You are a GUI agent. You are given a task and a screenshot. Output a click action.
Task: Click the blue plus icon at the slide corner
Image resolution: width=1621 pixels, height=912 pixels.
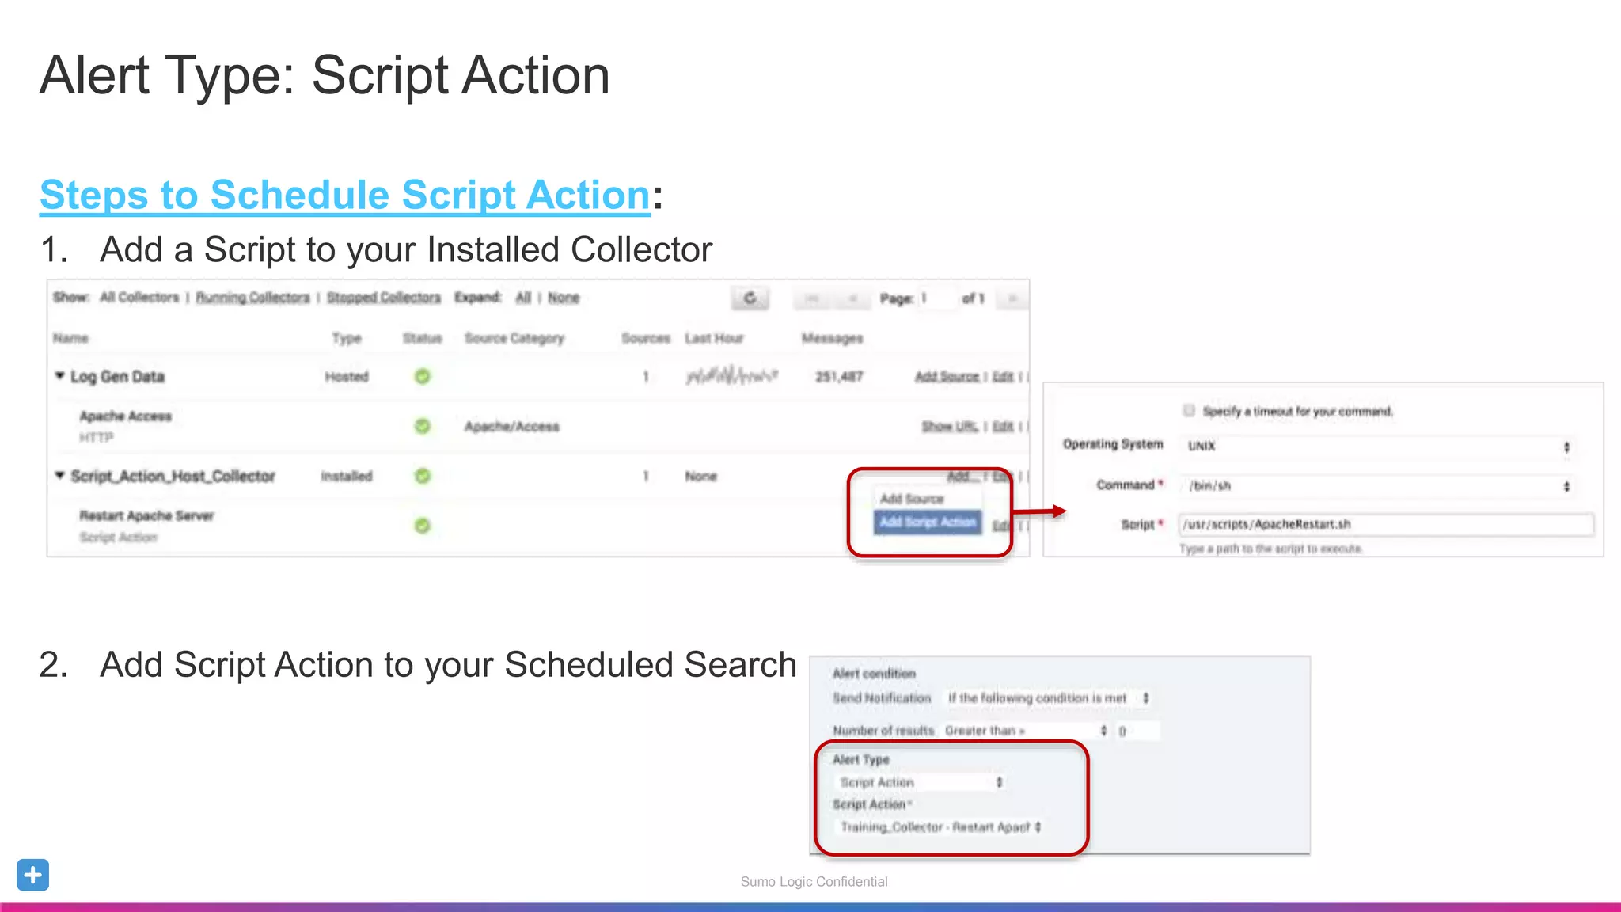click(x=32, y=875)
